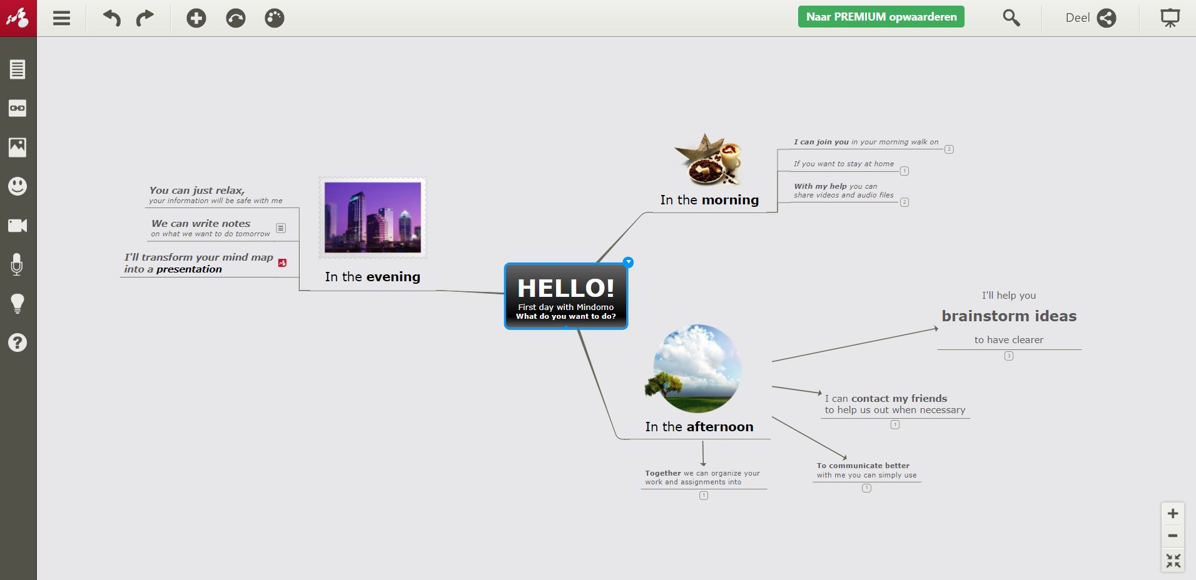Redo the last action

tap(145, 18)
